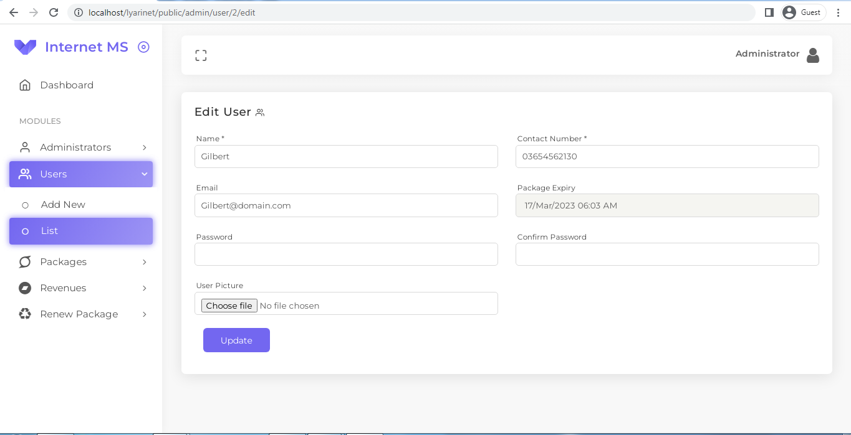
Task: Toggle the sidebar collapse circle icon
Action: tap(143, 47)
